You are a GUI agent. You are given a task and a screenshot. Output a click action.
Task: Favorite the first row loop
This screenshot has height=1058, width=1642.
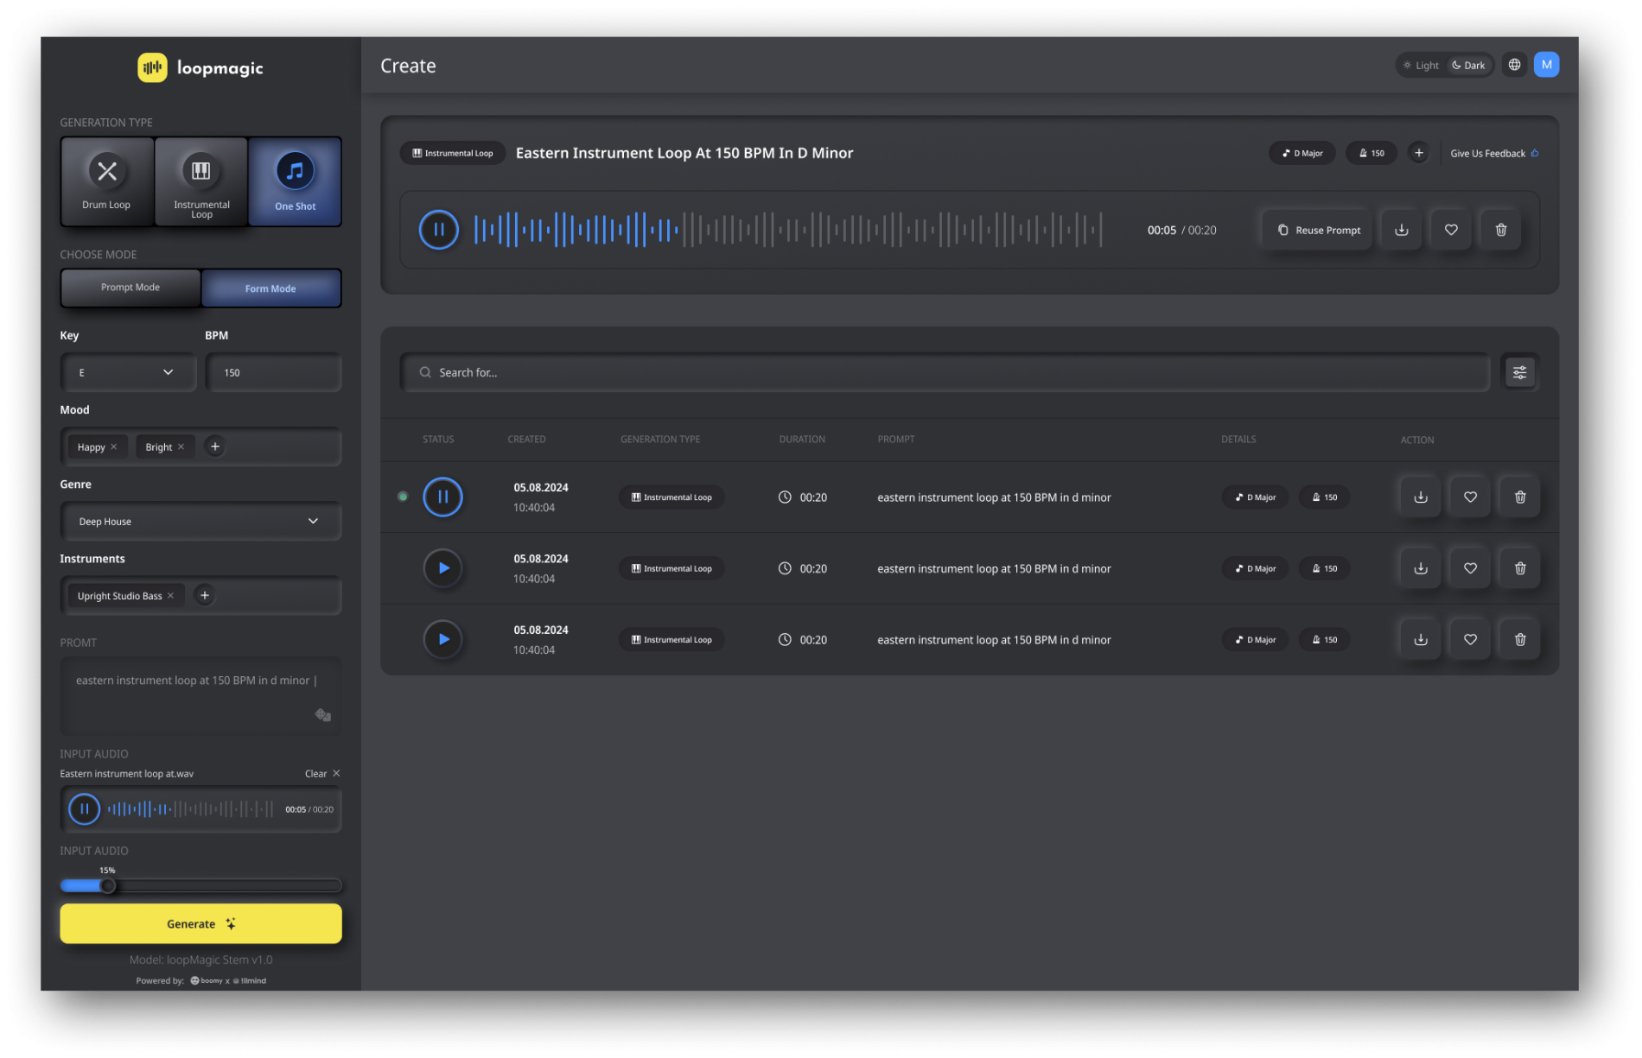(x=1470, y=497)
